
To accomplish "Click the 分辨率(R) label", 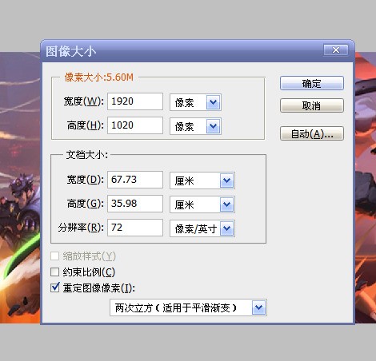I will click(x=81, y=228).
